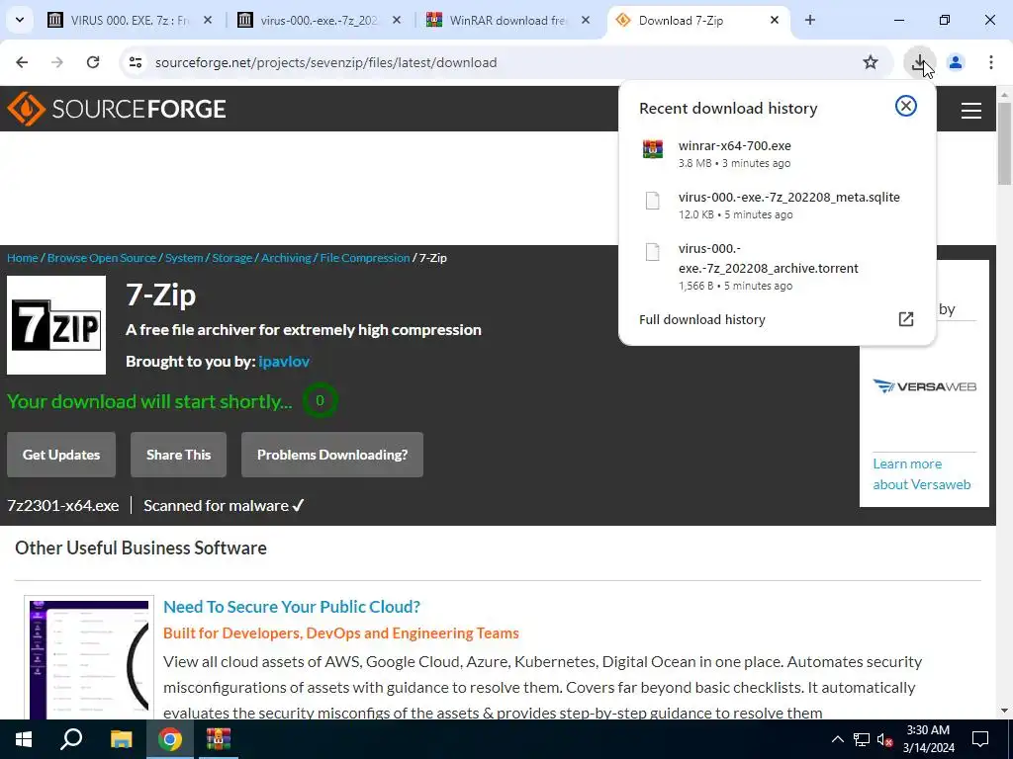Open File Explorer from taskbar

click(x=121, y=739)
